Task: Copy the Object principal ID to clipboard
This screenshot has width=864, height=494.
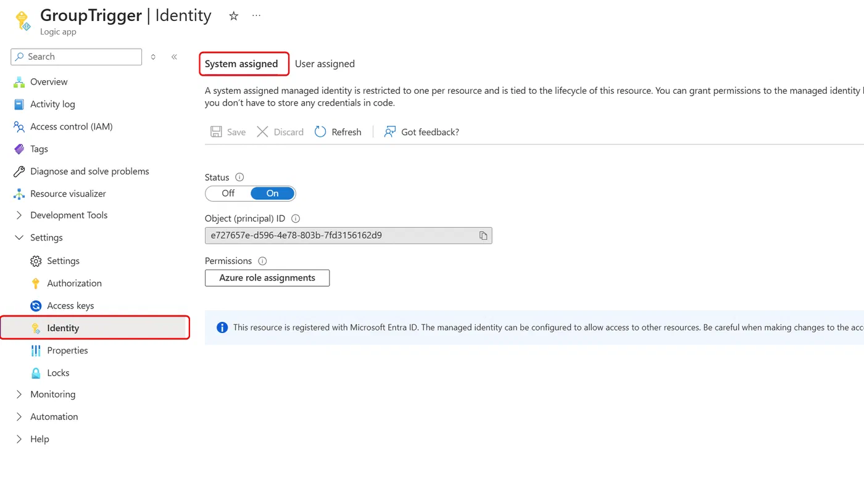Action: point(483,236)
